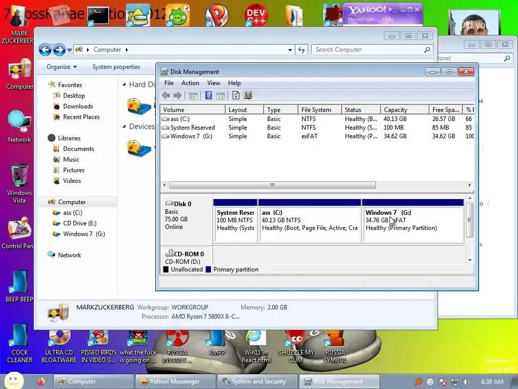Click the Back button in Computer window
Screen dimensions: 518x389
pyautogui.click(x=45, y=50)
